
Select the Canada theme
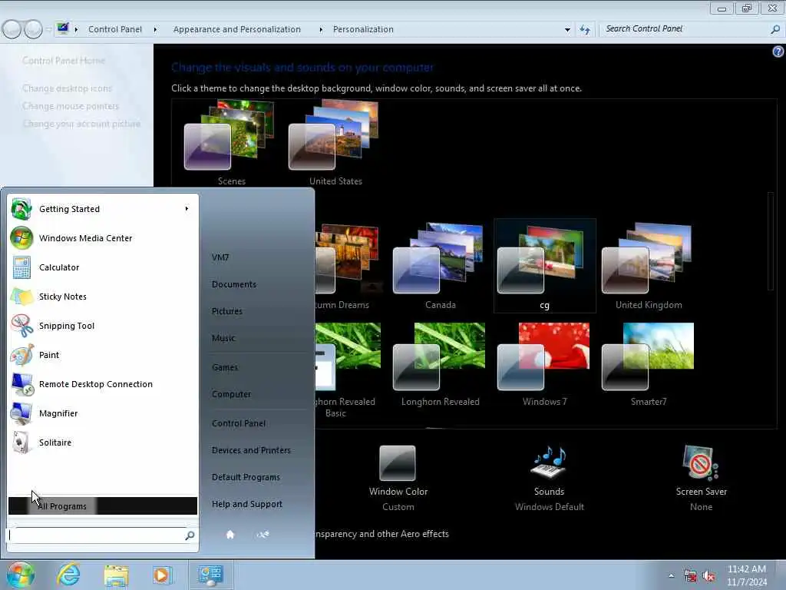pyautogui.click(x=440, y=266)
